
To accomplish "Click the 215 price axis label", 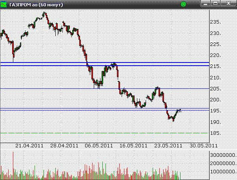I will 215,66.
